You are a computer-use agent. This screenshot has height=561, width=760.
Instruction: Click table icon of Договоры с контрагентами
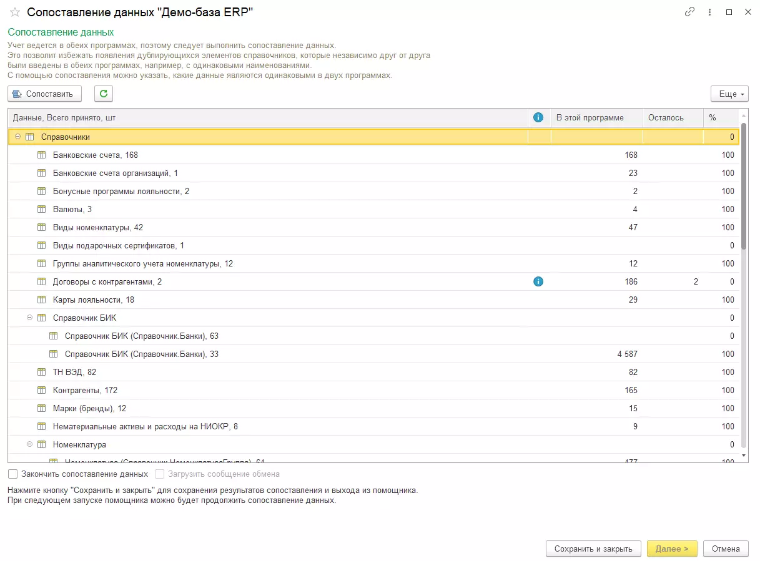pos(42,281)
